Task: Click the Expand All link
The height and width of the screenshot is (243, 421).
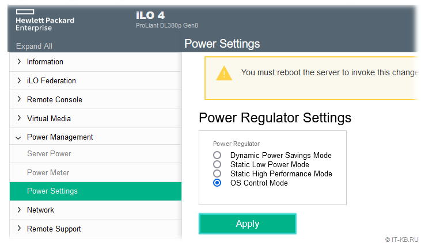Action: point(34,46)
